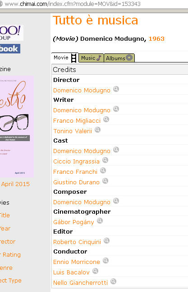Select the Movie tab
Viewport: 188px width, 292px height.
coord(65,58)
